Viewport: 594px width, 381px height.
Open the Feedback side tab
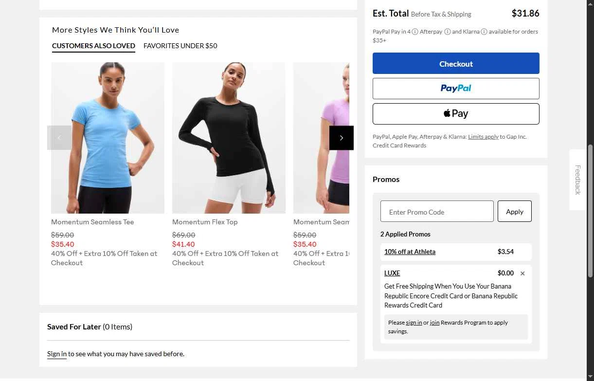[577, 180]
